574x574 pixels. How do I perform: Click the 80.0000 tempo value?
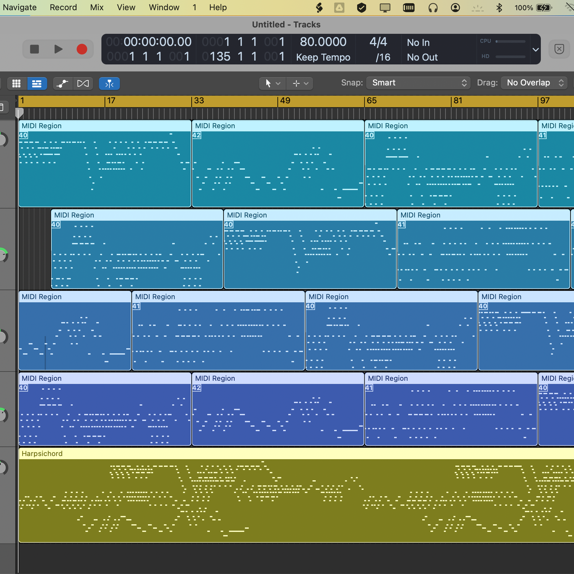coord(323,42)
